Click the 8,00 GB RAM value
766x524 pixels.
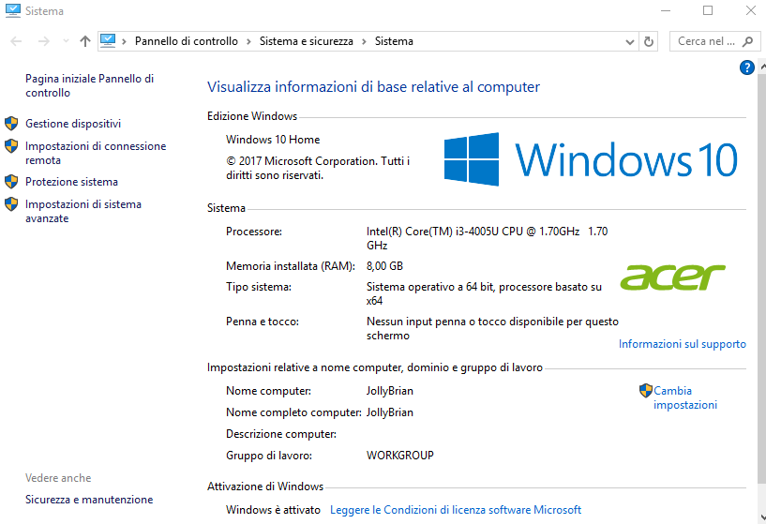point(384,266)
